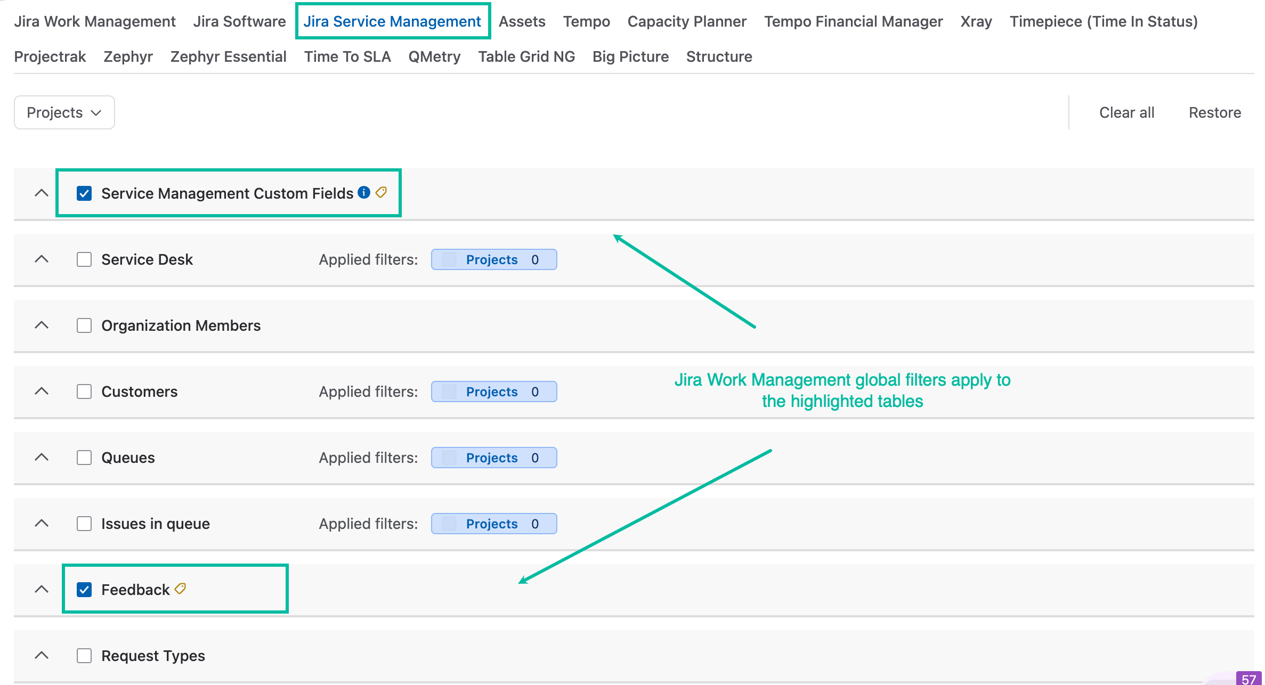Click the Clear all button
The height and width of the screenshot is (685, 1265).
(x=1127, y=112)
